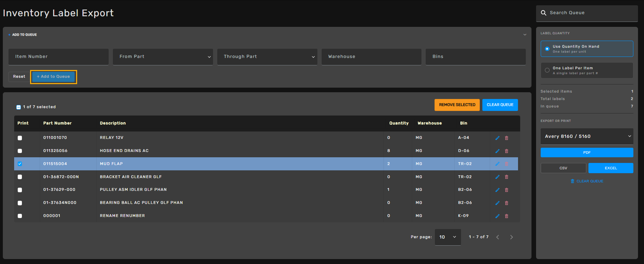Screen dimensions: 644x264
Task: Delete the MUD FLAP row
Action: pos(506,164)
